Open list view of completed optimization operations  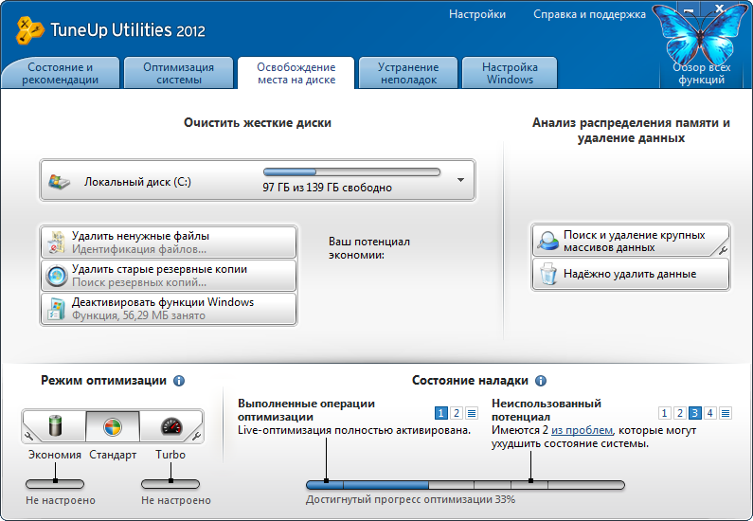pos(472,413)
